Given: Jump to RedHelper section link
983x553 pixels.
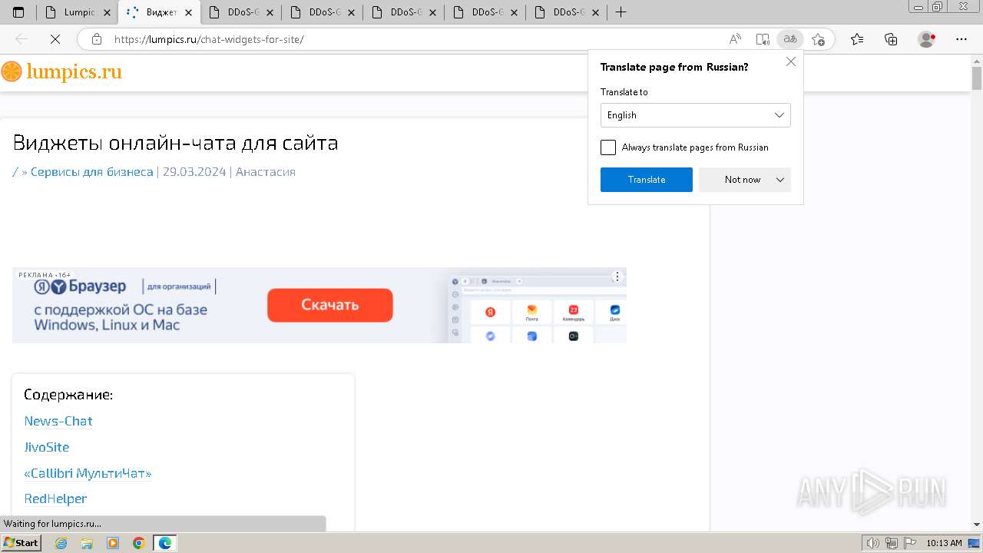Looking at the screenshot, I should coord(55,498).
